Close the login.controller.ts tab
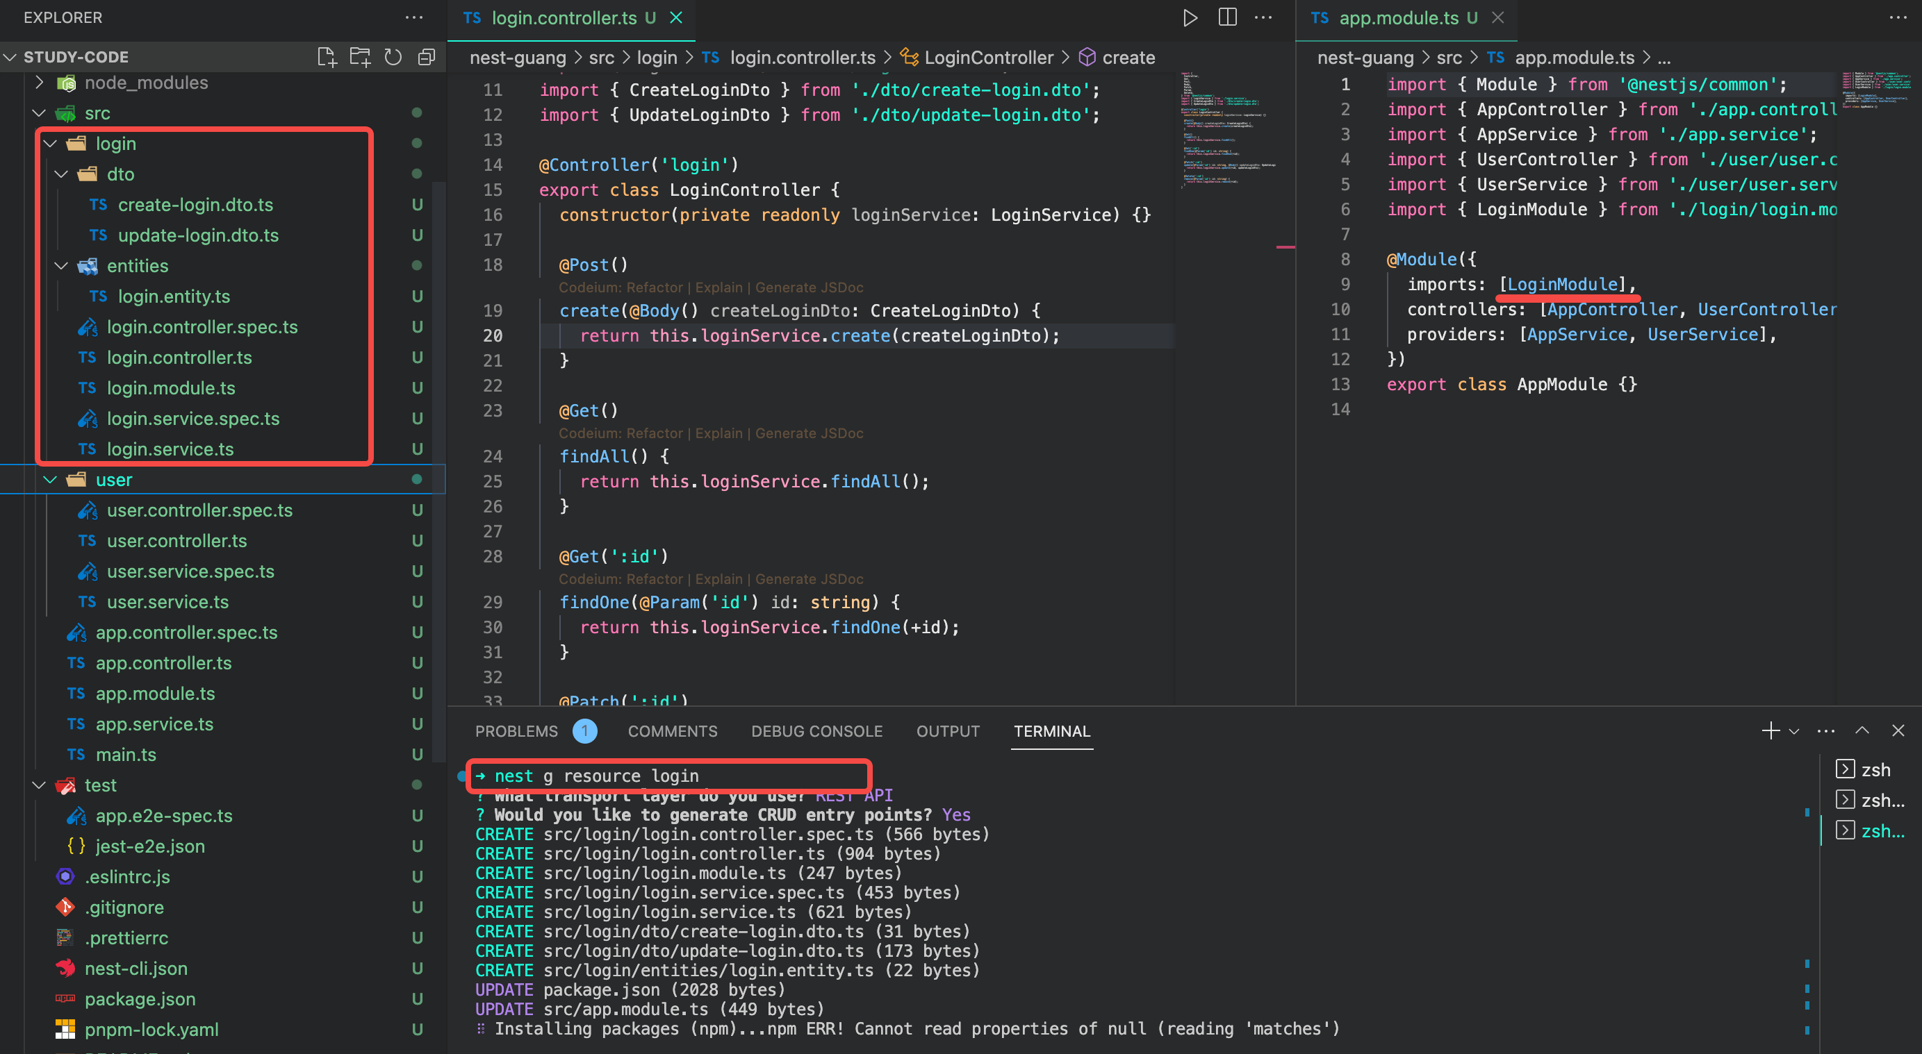This screenshot has height=1054, width=1922. [676, 17]
